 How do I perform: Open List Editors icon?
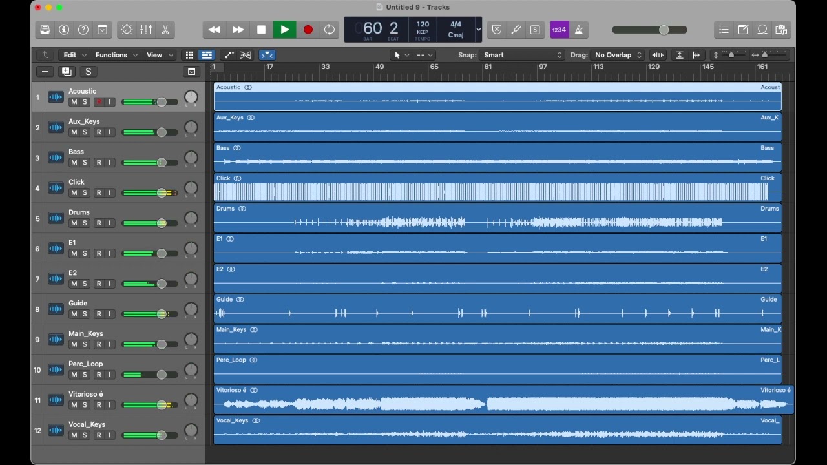(x=724, y=30)
